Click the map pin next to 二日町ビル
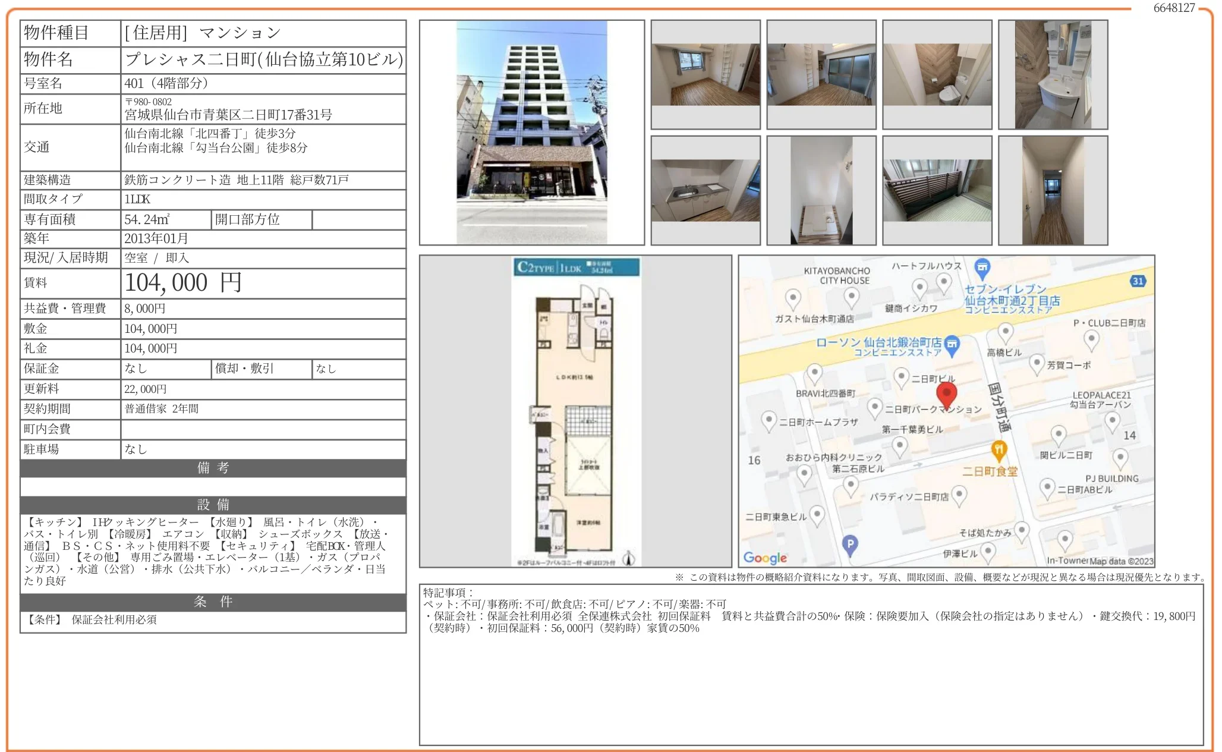Screen dimensions: 1222x752 tap(902, 378)
